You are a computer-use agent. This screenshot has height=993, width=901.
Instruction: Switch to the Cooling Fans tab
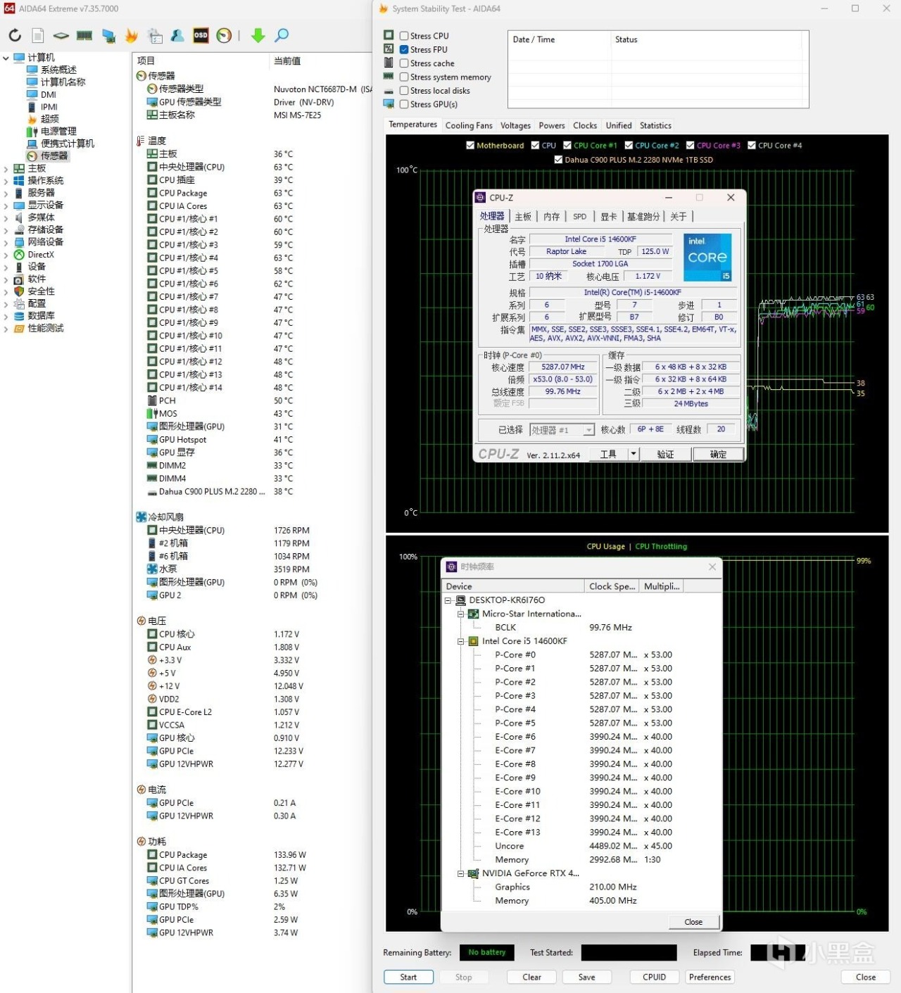469,126
